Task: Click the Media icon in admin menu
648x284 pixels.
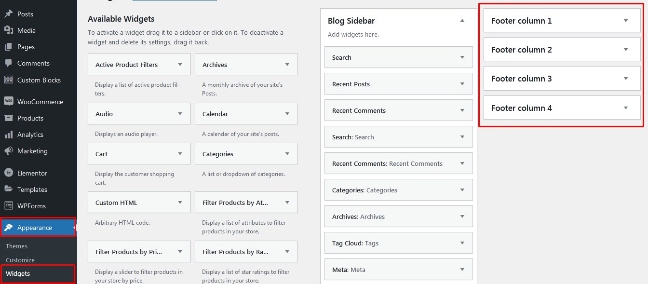Action: [9, 30]
